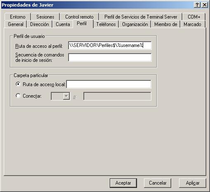210x192 pixels.
Task: Click the Aceptar button
Action: coord(123,183)
